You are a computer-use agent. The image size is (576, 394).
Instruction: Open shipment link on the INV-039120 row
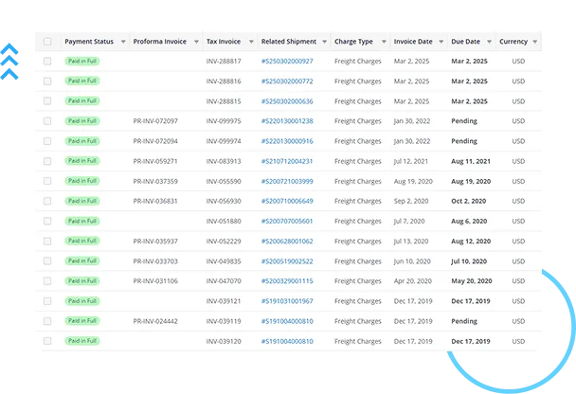tap(287, 342)
